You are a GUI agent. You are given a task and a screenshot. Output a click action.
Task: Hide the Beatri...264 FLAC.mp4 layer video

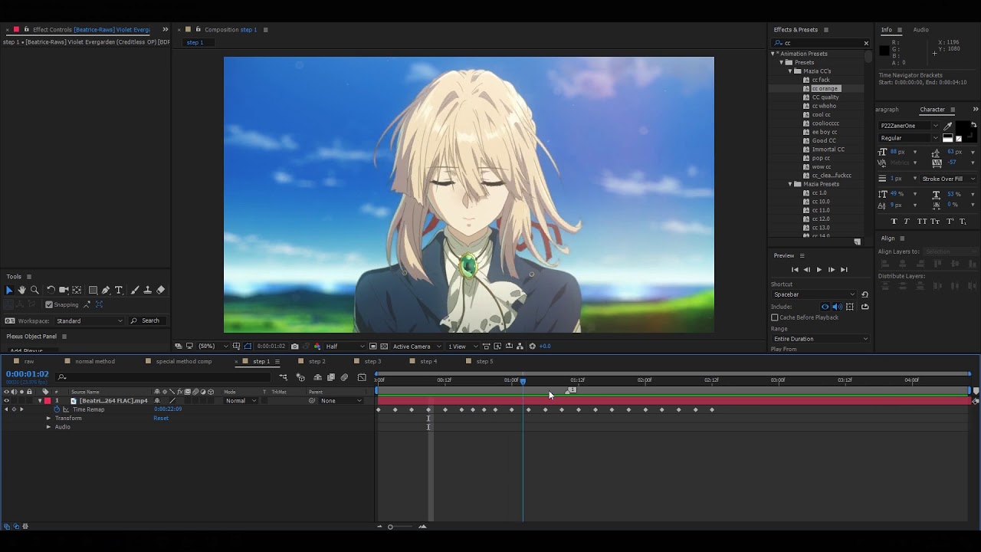point(6,401)
